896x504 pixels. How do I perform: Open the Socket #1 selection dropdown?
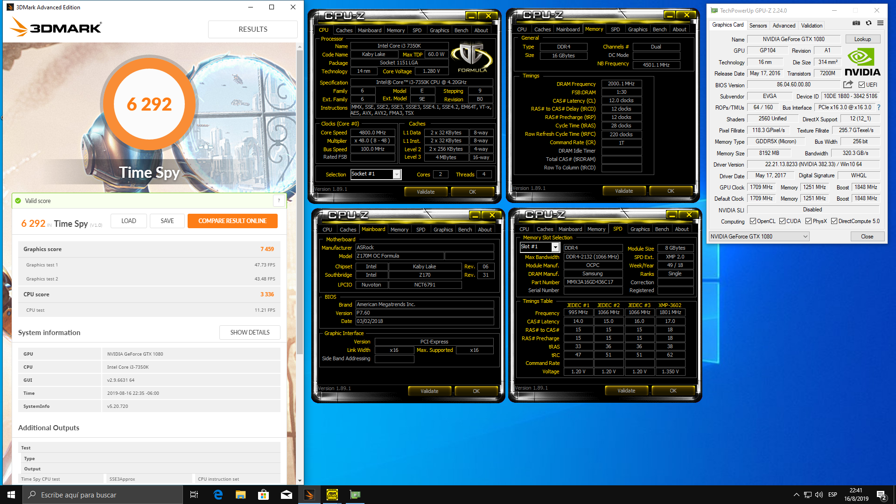pos(397,174)
